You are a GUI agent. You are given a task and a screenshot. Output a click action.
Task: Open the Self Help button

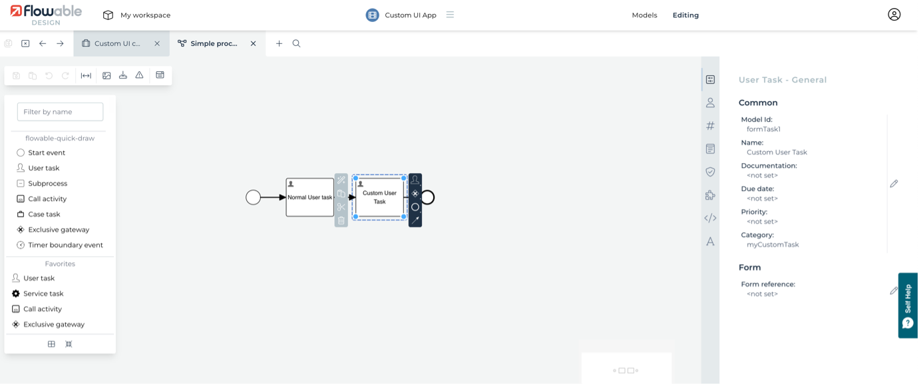(x=908, y=305)
